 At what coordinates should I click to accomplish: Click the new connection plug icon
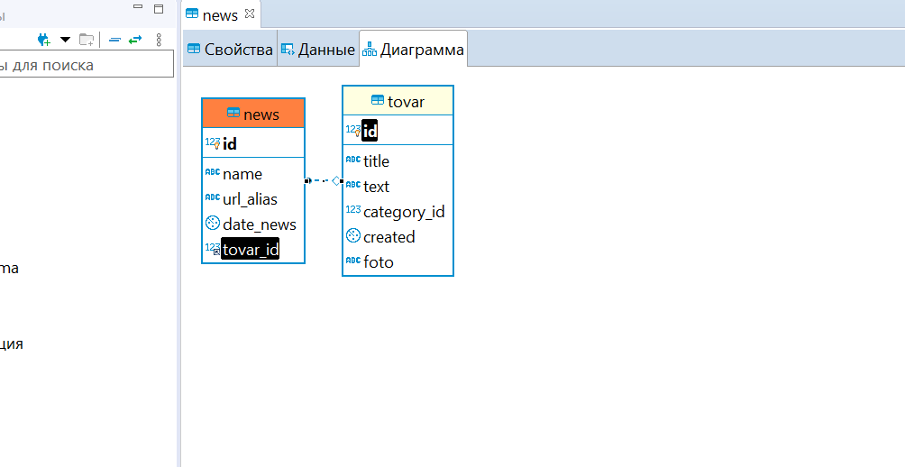click(44, 40)
